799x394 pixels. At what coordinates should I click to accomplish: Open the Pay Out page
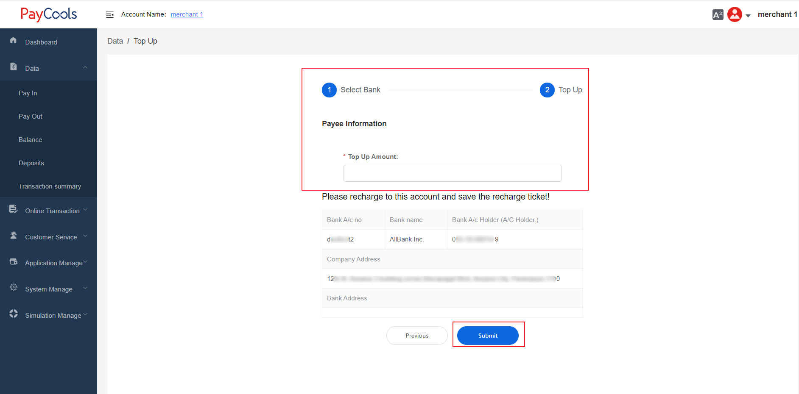[31, 117]
